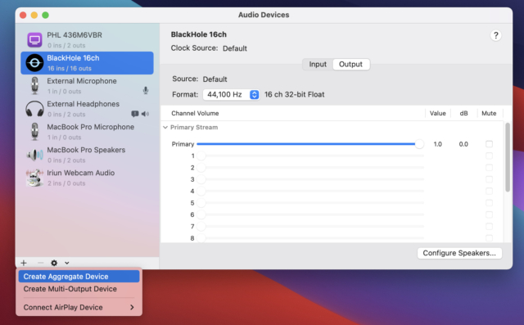Click the default input mic indicator icon
Screen dimensions: 524x325
[146, 91]
